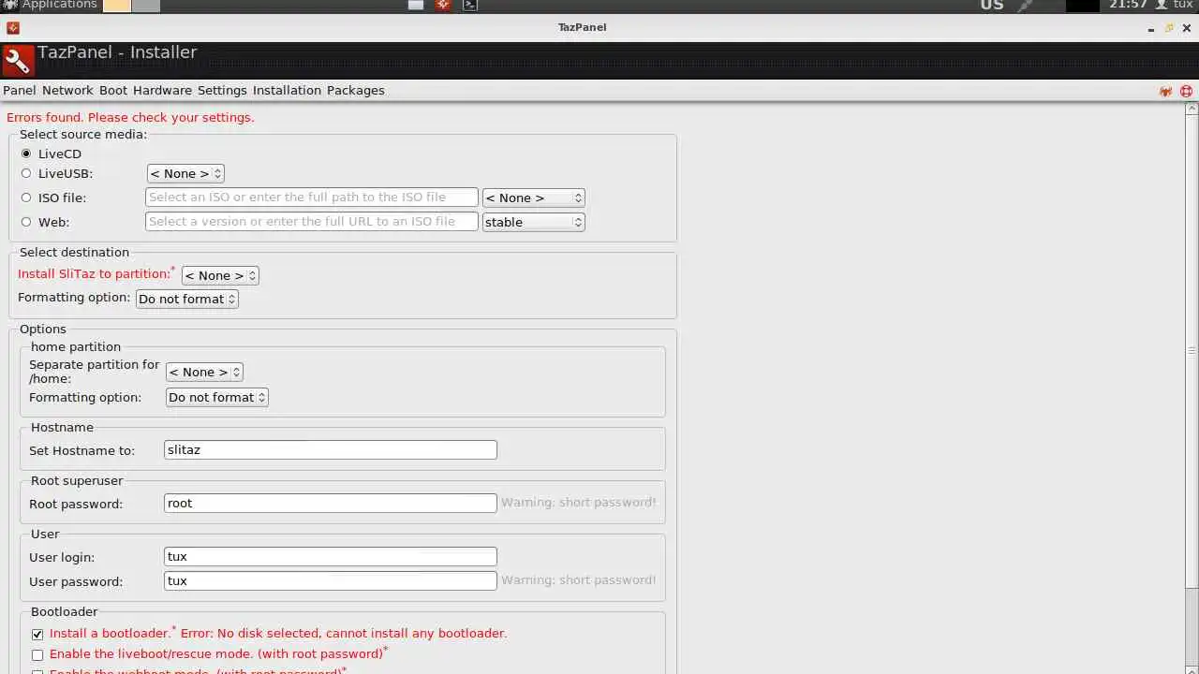Click 'Errors found. Please check your settings.' text
1199x674 pixels.
pos(130,118)
